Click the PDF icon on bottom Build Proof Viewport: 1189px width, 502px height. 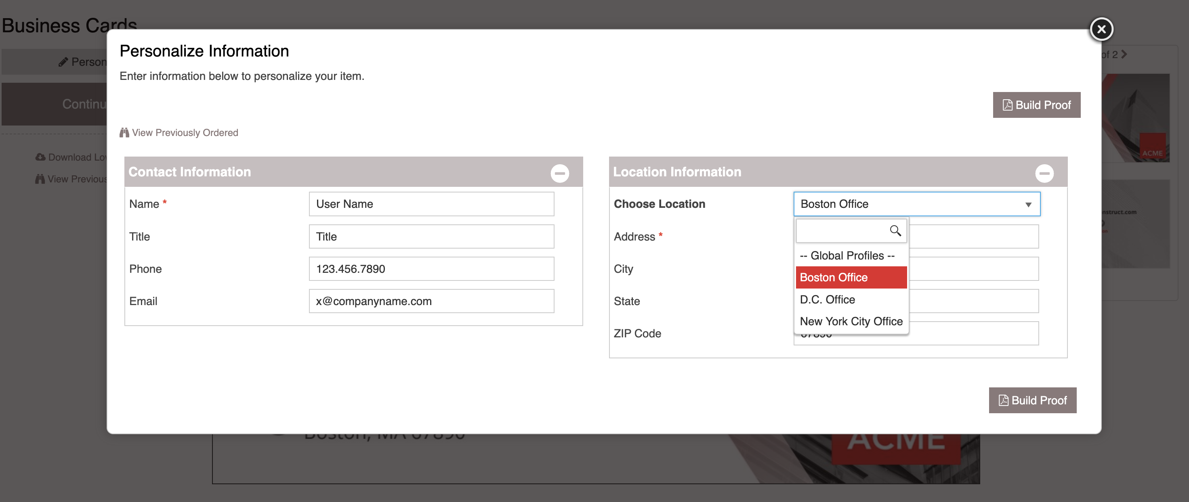(1003, 400)
